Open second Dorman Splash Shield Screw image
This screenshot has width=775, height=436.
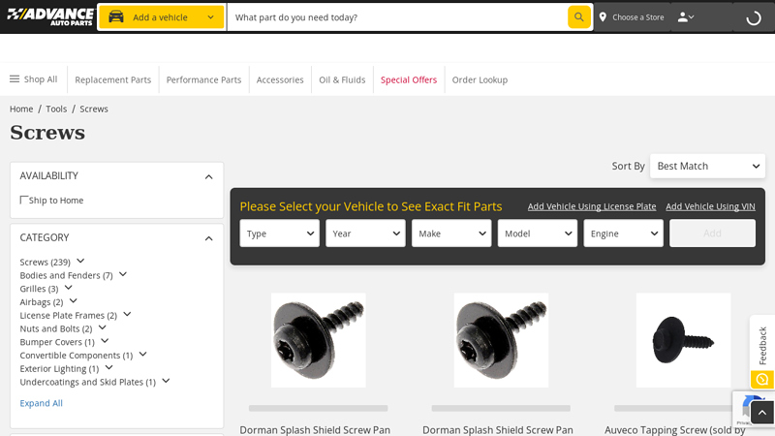click(501, 340)
